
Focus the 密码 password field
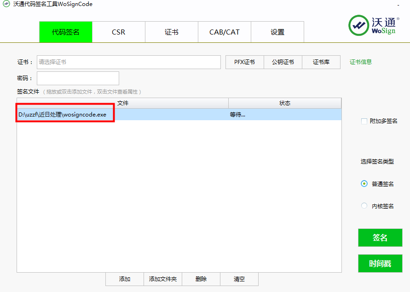78,78
